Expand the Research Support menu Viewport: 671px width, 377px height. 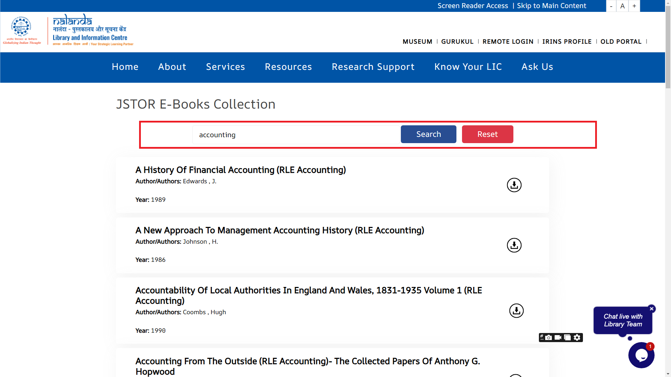tap(373, 67)
